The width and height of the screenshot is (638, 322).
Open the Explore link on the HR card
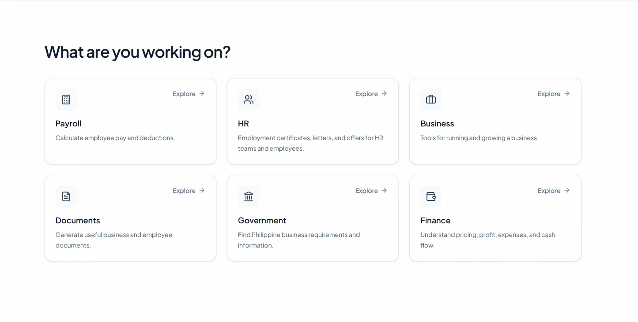tap(371, 94)
